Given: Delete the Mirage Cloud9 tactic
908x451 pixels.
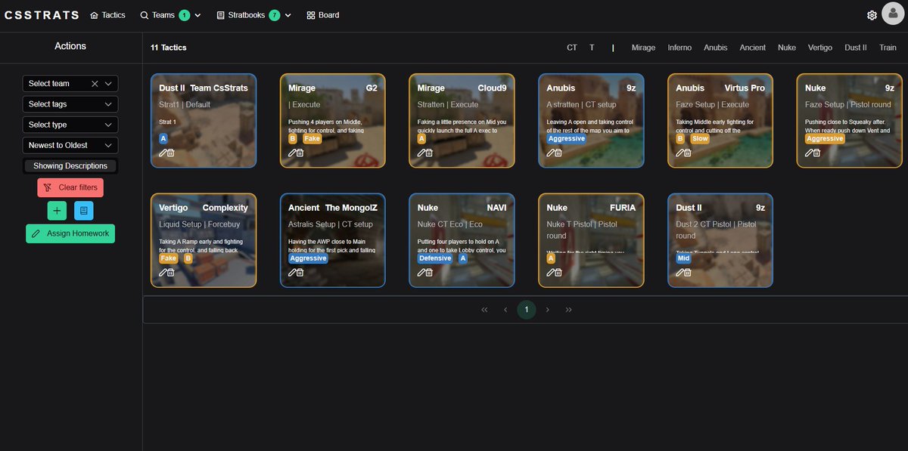Looking at the screenshot, I should [430, 153].
